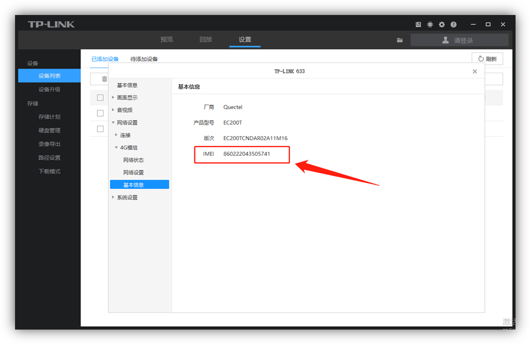The width and height of the screenshot is (530, 344).
Task: Expand the 系统设置 tree arrow
Action: (x=113, y=197)
